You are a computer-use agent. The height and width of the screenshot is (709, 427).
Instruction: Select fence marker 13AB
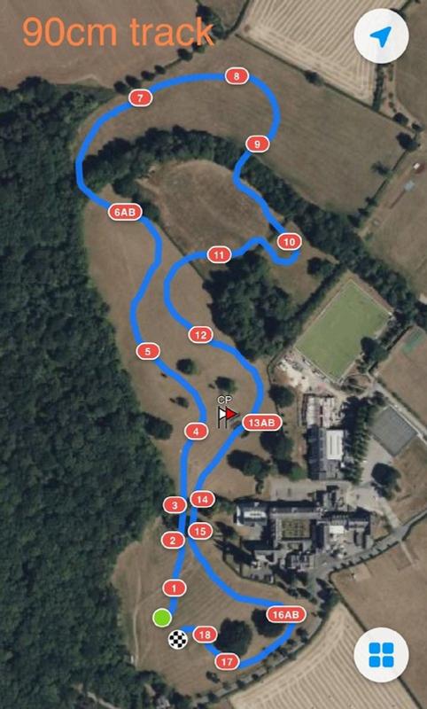tap(262, 423)
